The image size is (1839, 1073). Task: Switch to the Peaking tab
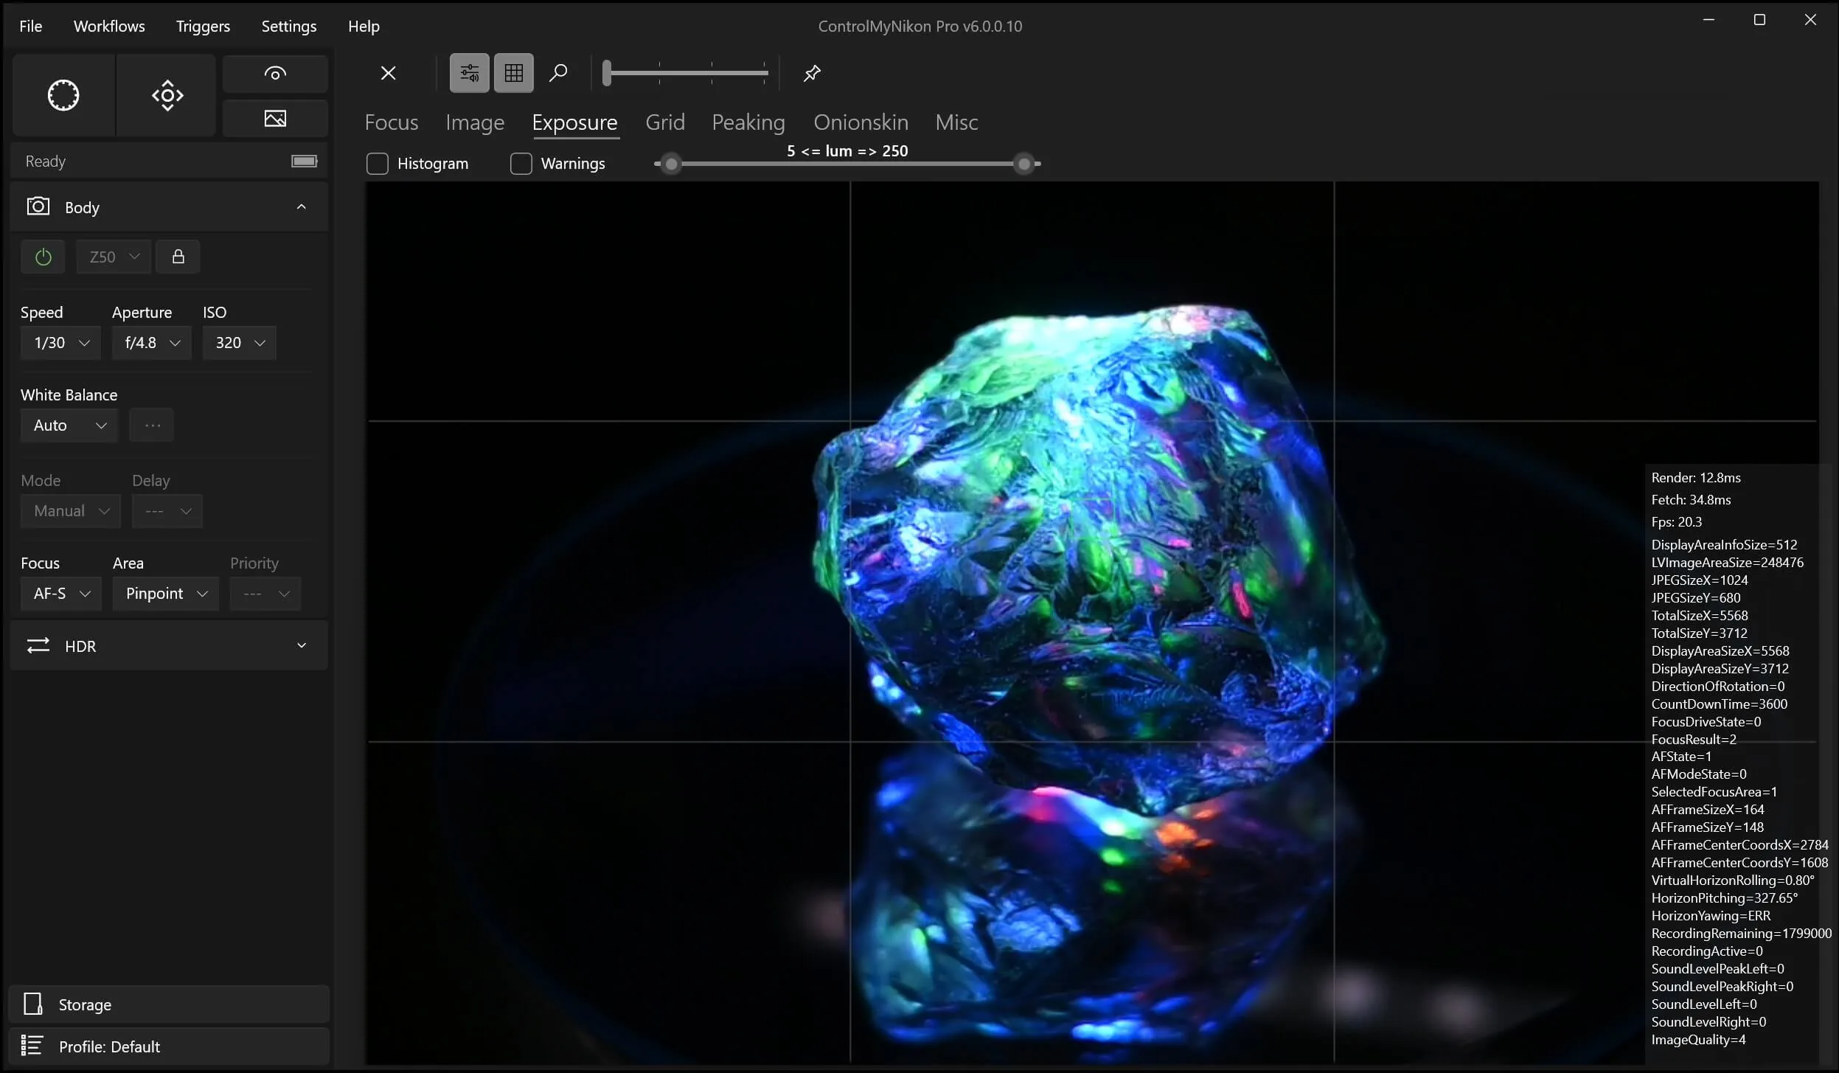pyautogui.click(x=748, y=122)
